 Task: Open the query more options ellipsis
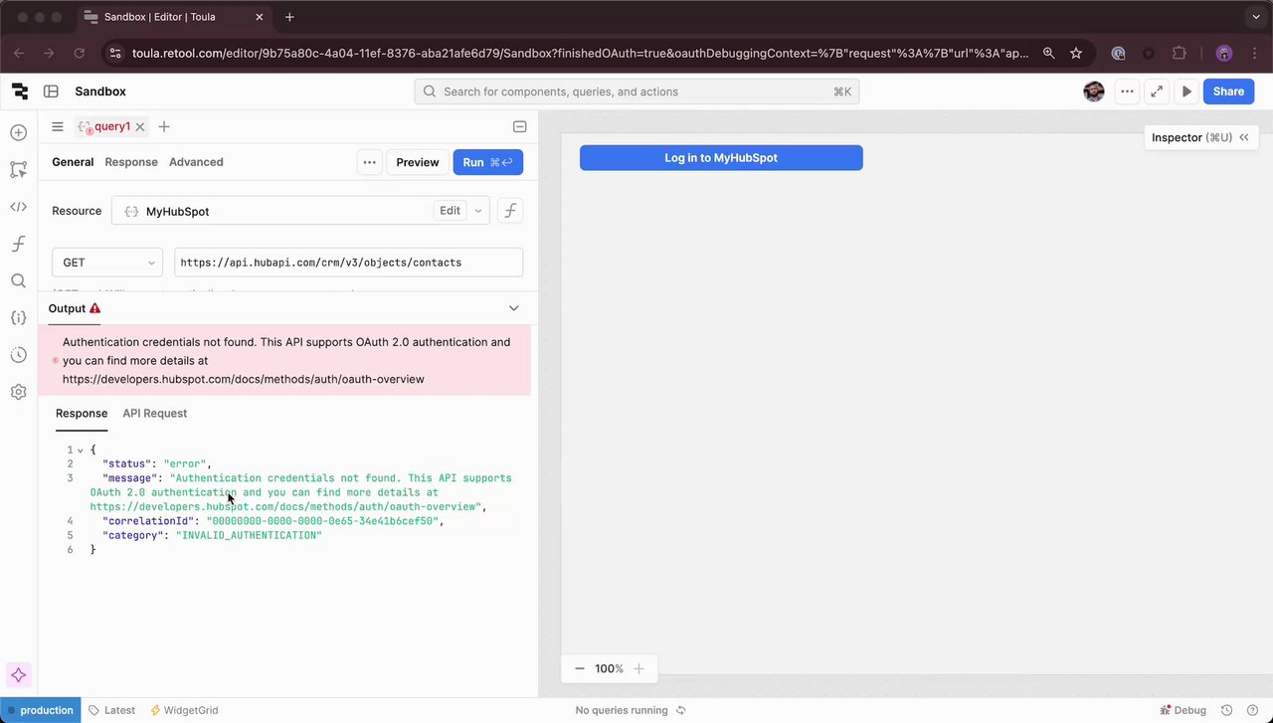click(x=369, y=162)
